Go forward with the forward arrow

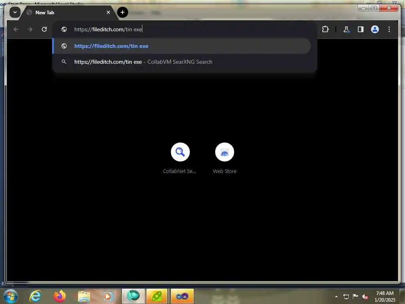tap(30, 29)
